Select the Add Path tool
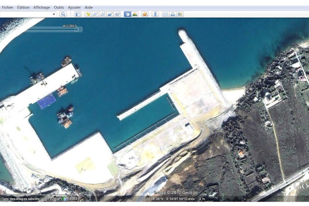309x206 pixels. [x=103, y=15]
